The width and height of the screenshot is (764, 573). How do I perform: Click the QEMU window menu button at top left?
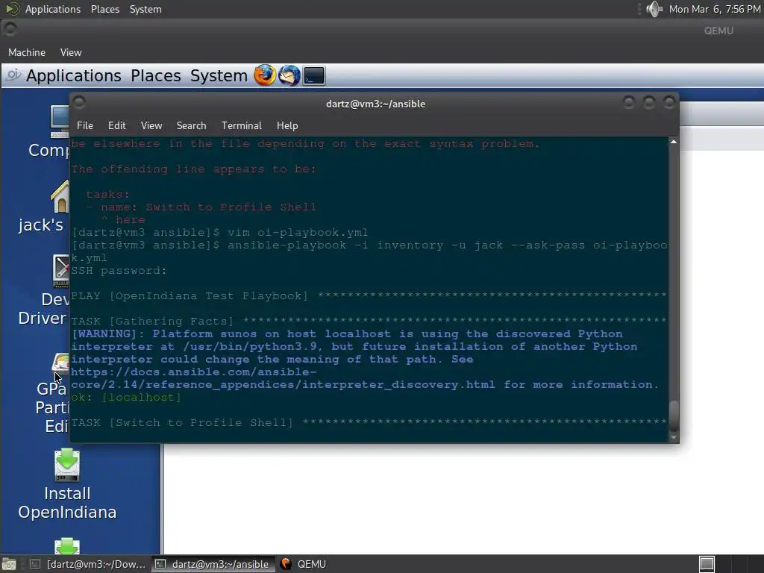(10, 29)
